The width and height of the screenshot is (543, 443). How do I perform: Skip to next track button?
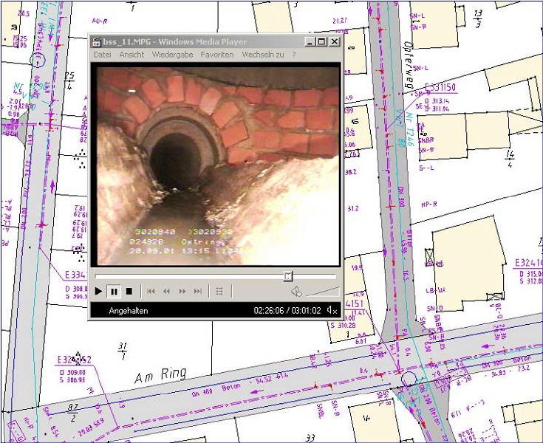coord(197,292)
